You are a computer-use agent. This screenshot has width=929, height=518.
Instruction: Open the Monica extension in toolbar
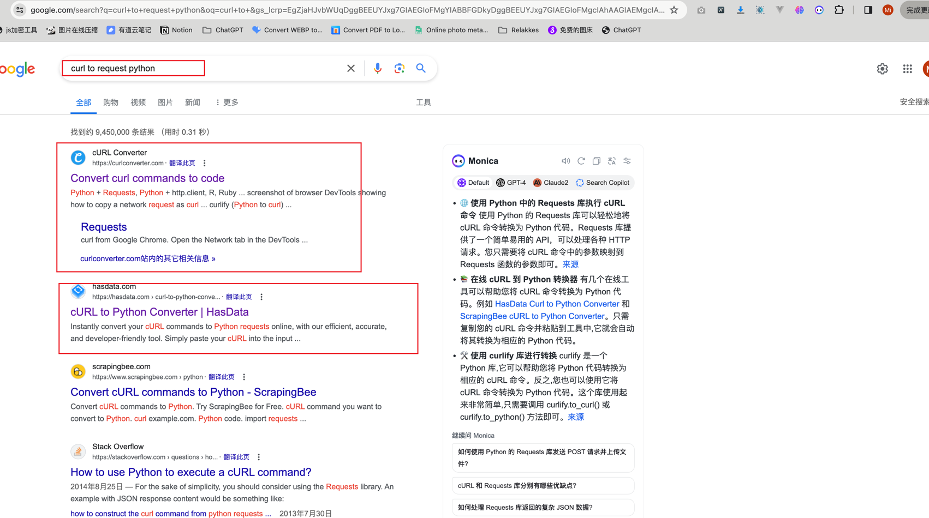(x=819, y=10)
